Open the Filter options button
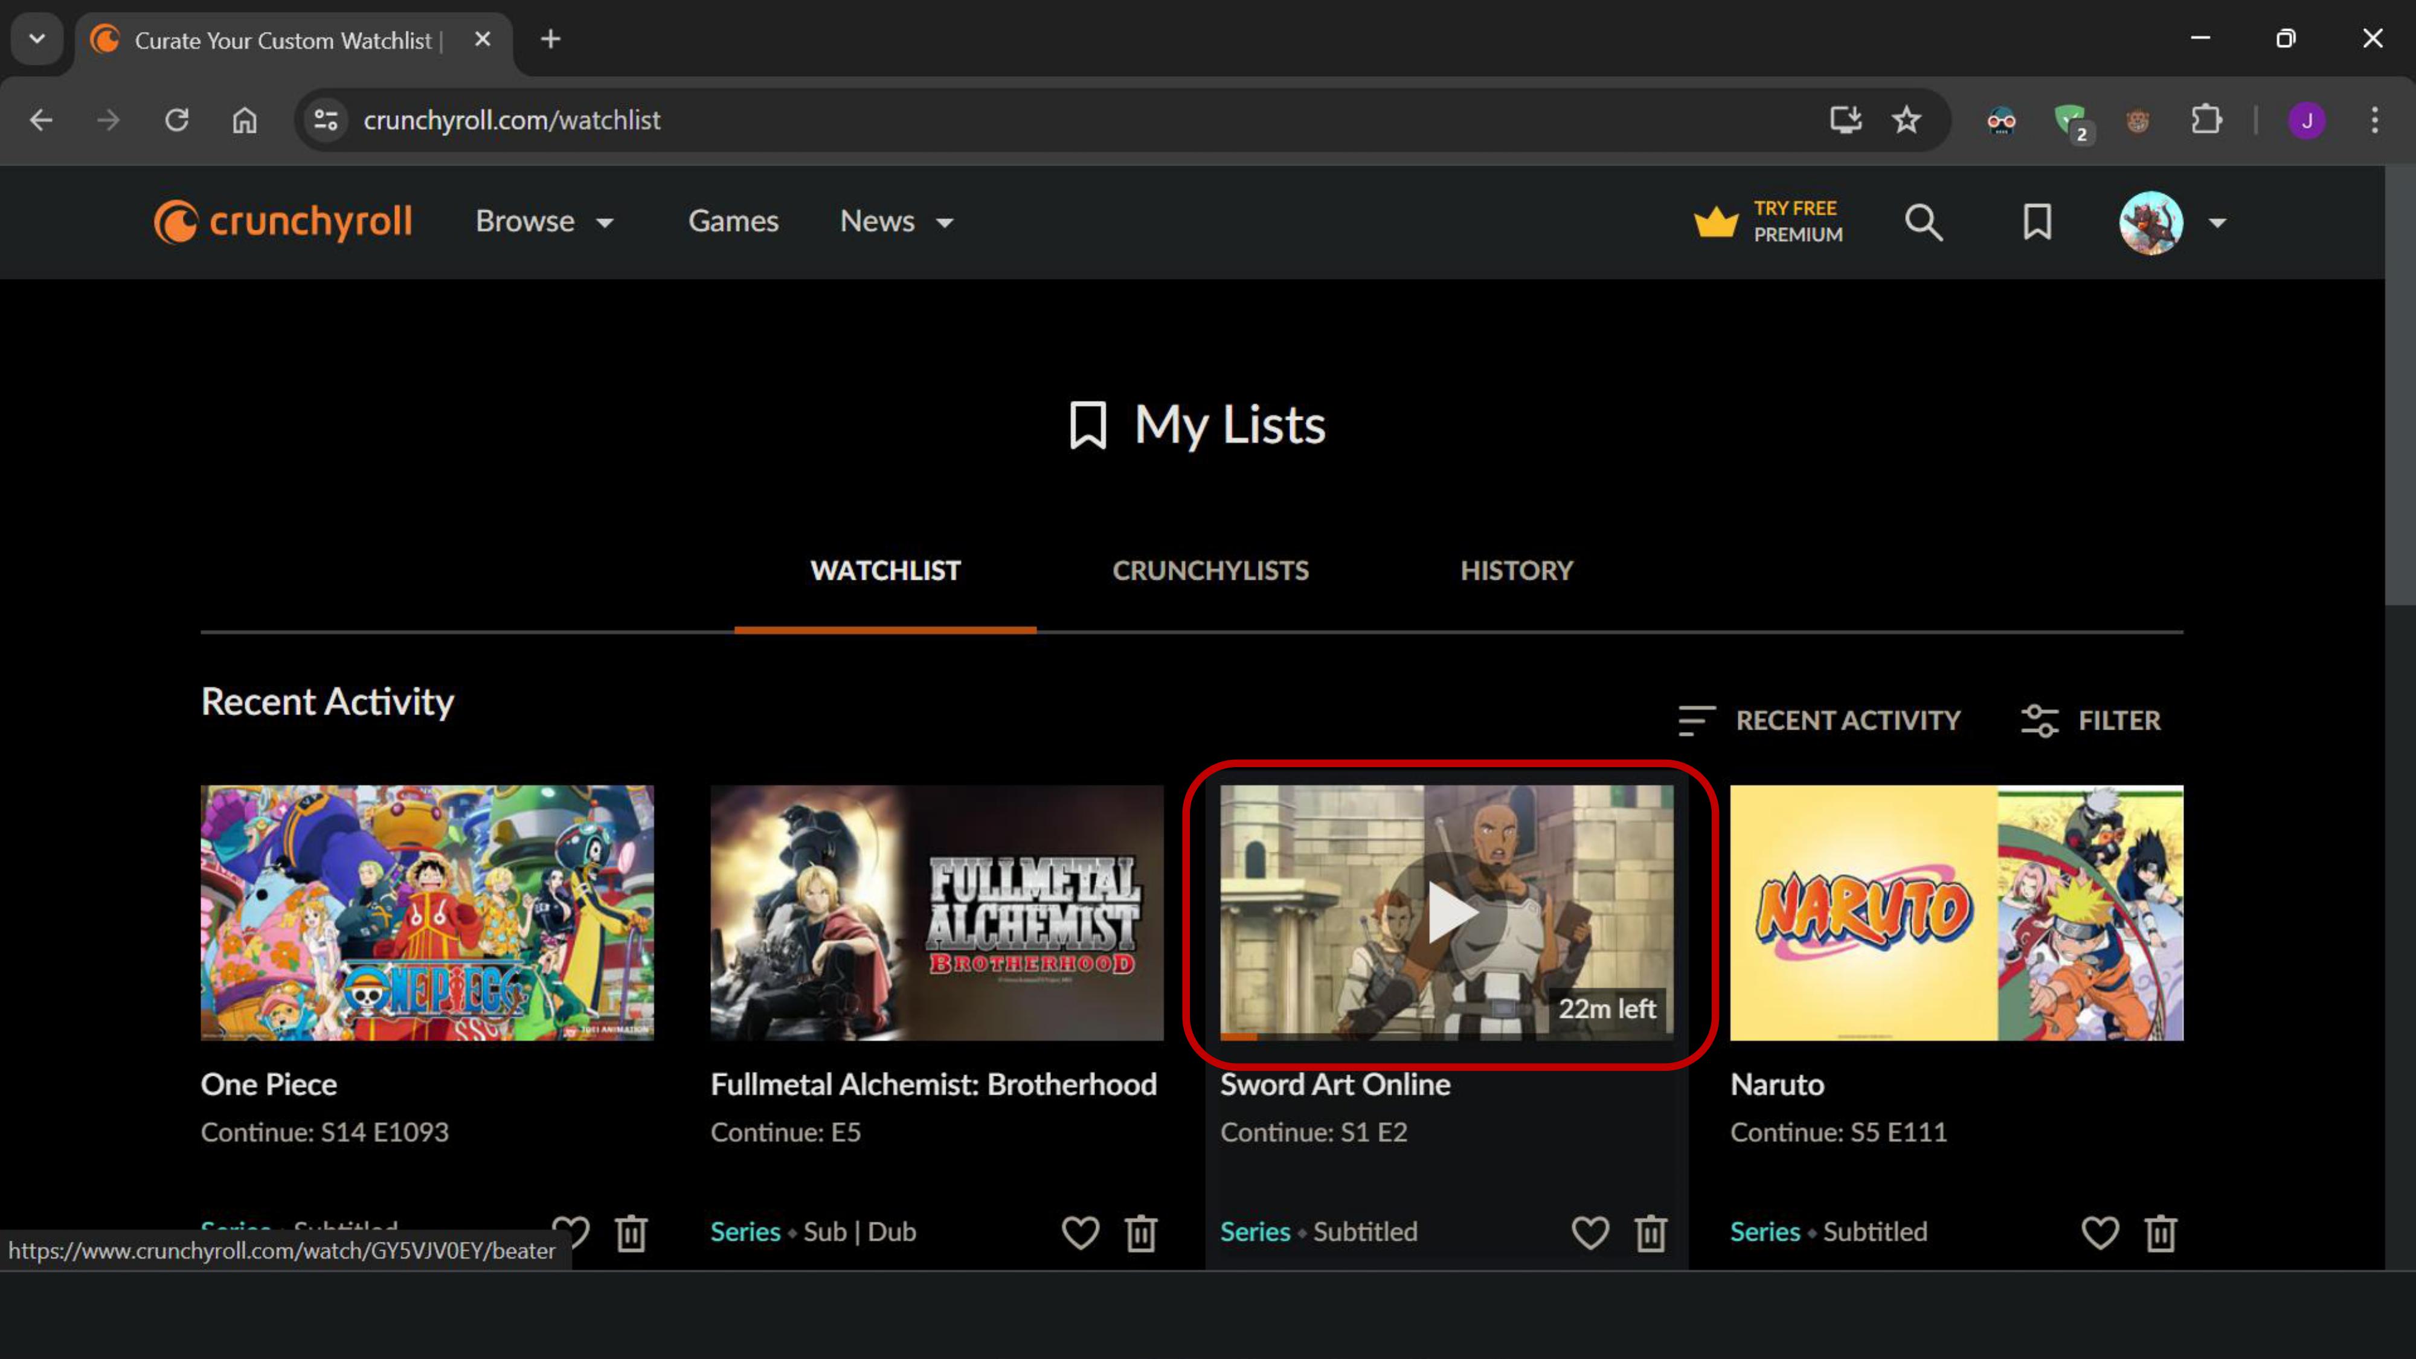The image size is (2416, 1359). click(2090, 721)
